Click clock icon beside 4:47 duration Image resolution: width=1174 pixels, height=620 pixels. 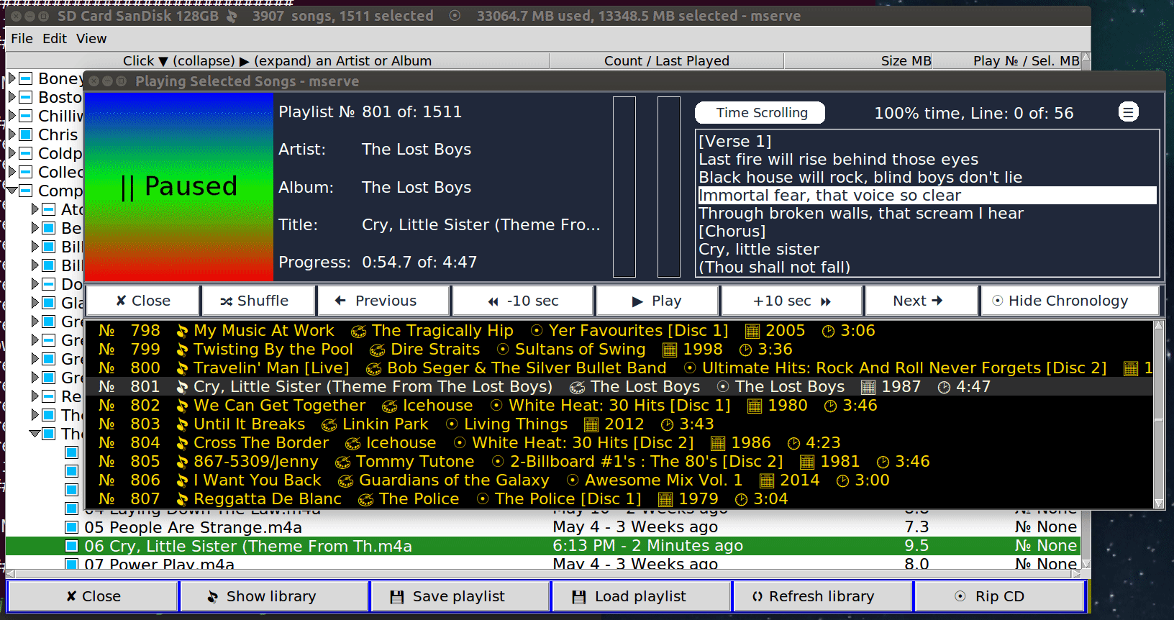pos(945,388)
